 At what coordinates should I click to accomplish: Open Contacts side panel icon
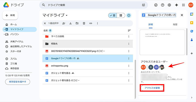click(x=192, y=40)
